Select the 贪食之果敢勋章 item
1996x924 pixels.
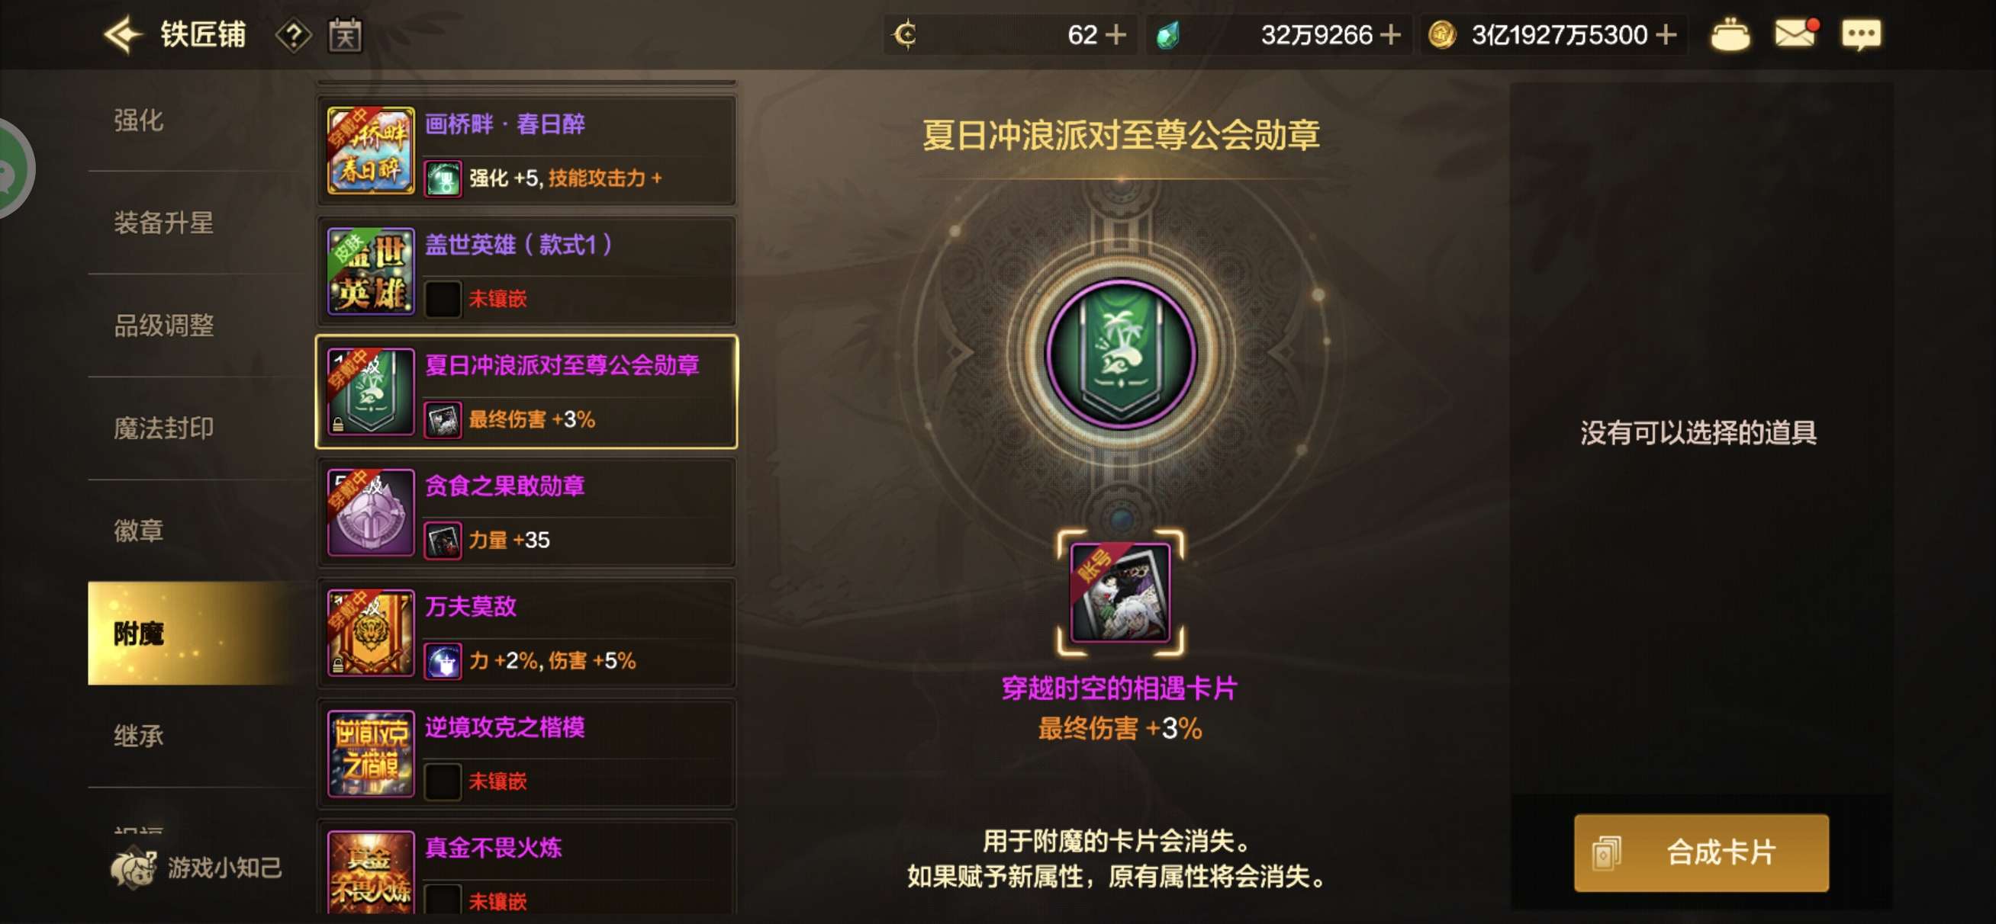pos(526,513)
